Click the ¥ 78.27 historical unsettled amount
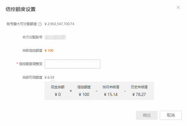Image resolution: width=187 pixels, height=126 pixels. tap(139, 94)
